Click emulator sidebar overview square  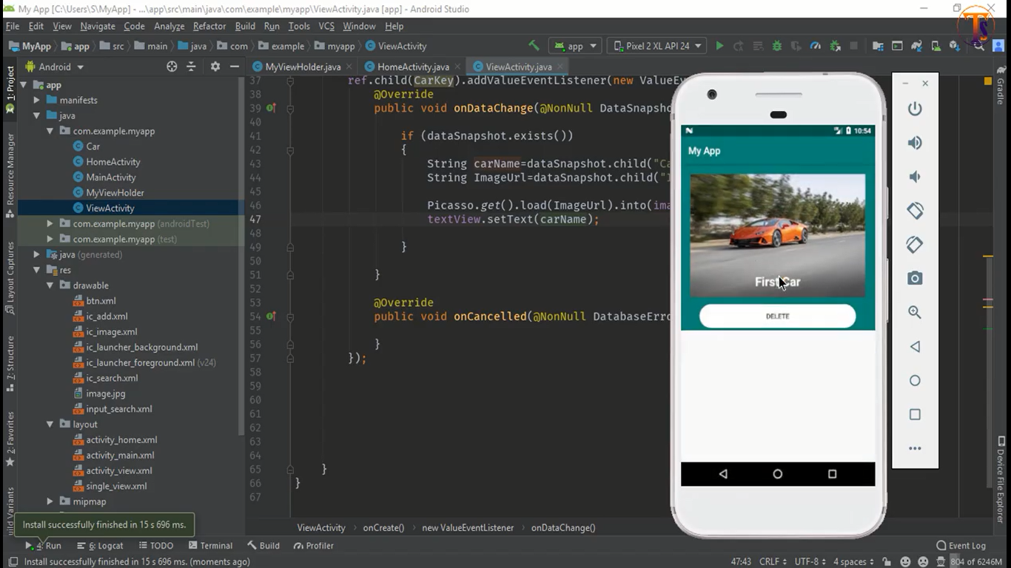(x=915, y=414)
